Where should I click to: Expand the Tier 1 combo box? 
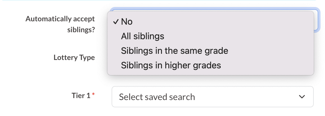(x=212, y=97)
